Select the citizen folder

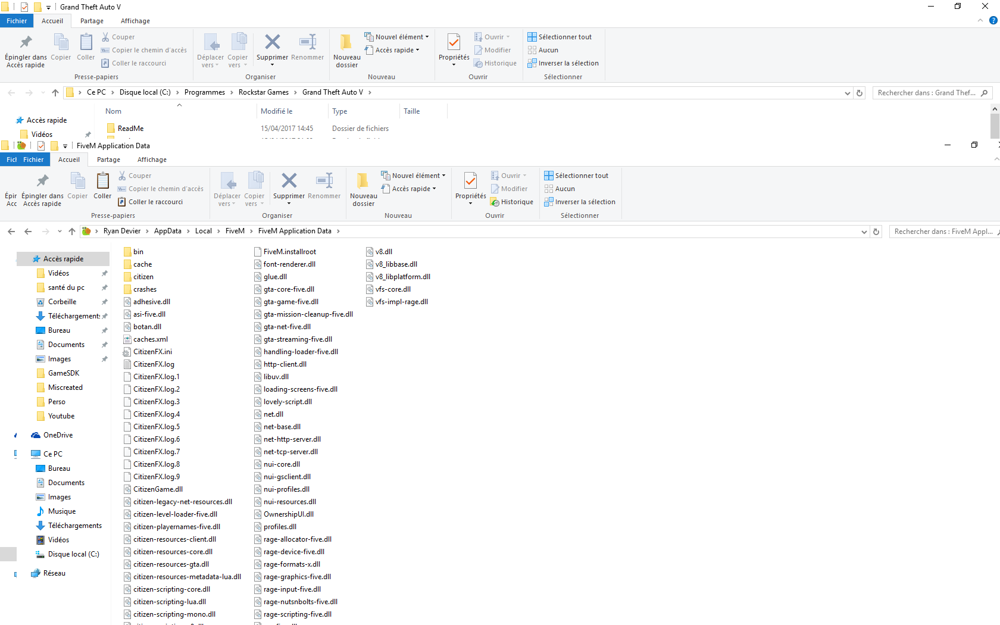click(x=139, y=277)
